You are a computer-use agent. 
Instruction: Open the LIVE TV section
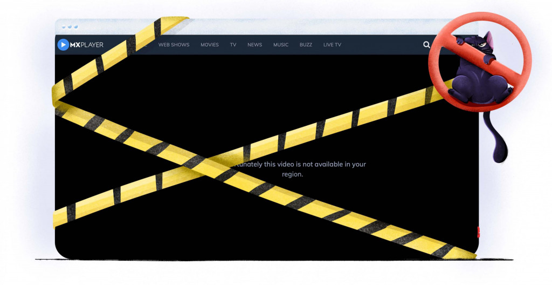point(332,45)
